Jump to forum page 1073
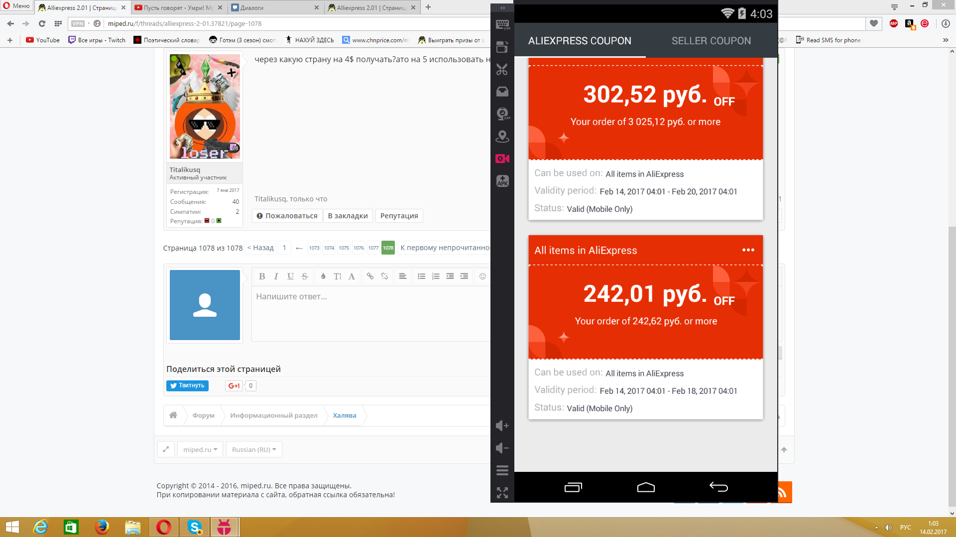The width and height of the screenshot is (956, 537). (x=314, y=248)
